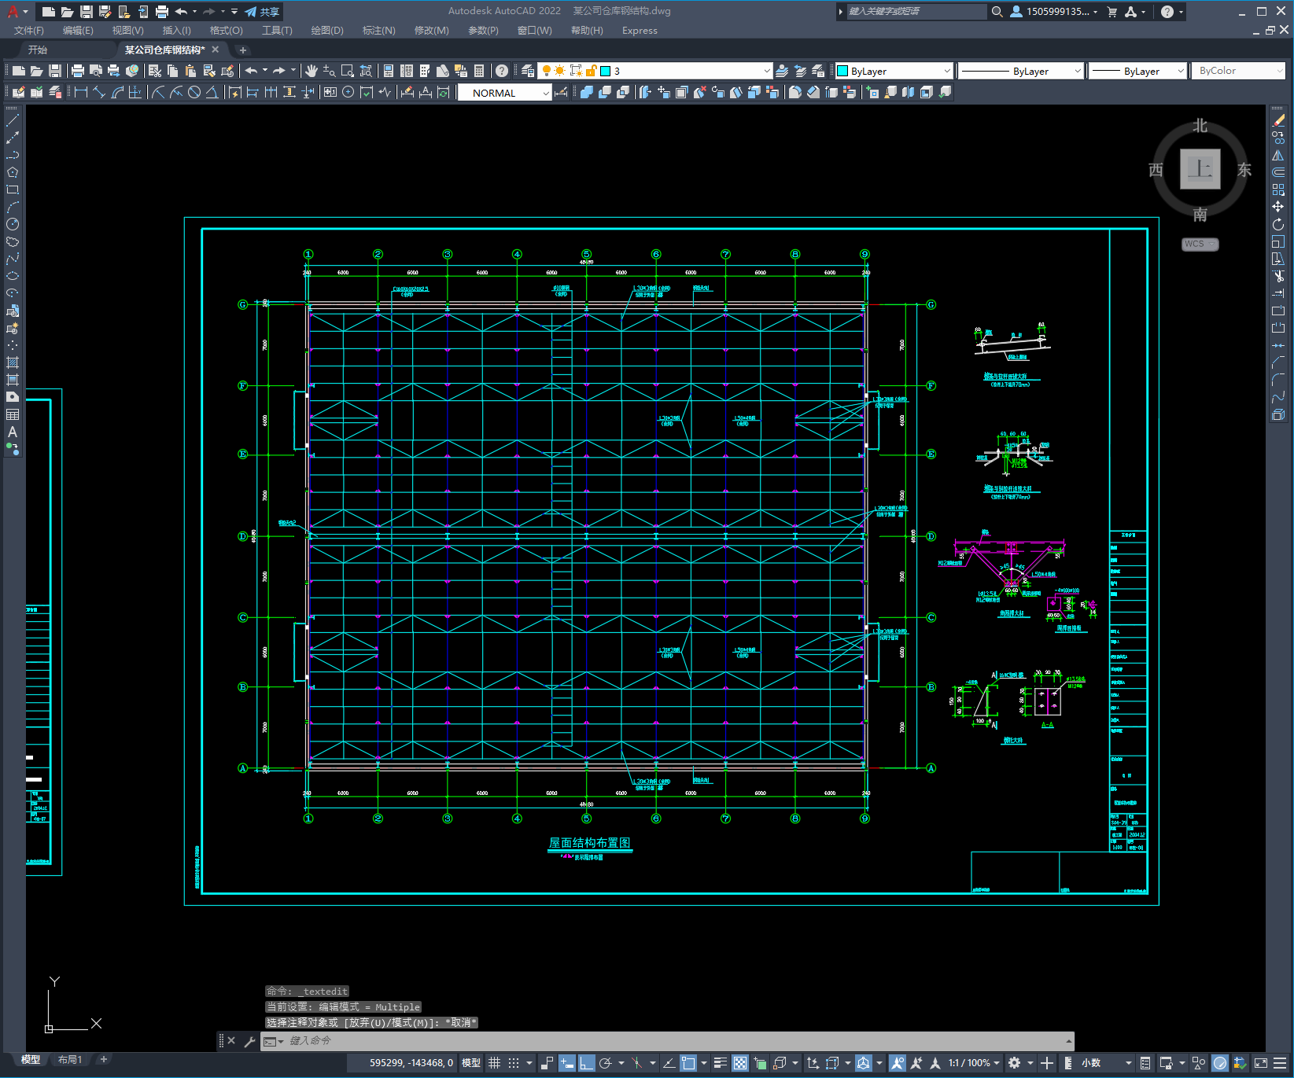This screenshot has height=1078, width=1294.
Task: Click the Pan hand tool
Action: pos(312,71)
